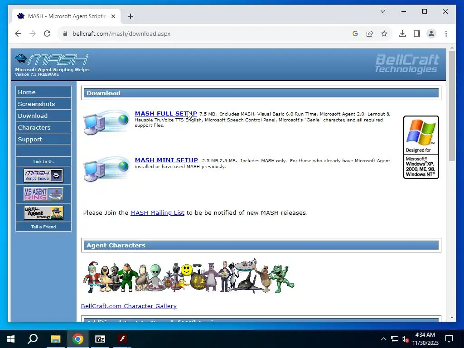The image size is (464, 348).
Task: Open File Explorer from taskbar
Action: [55, 339]
